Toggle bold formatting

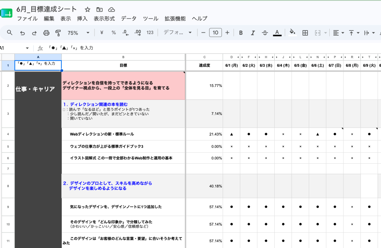[241, 33]
